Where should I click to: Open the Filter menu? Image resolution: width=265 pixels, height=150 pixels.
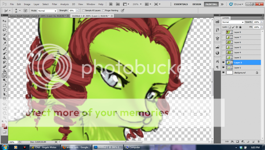coord(55,4)
